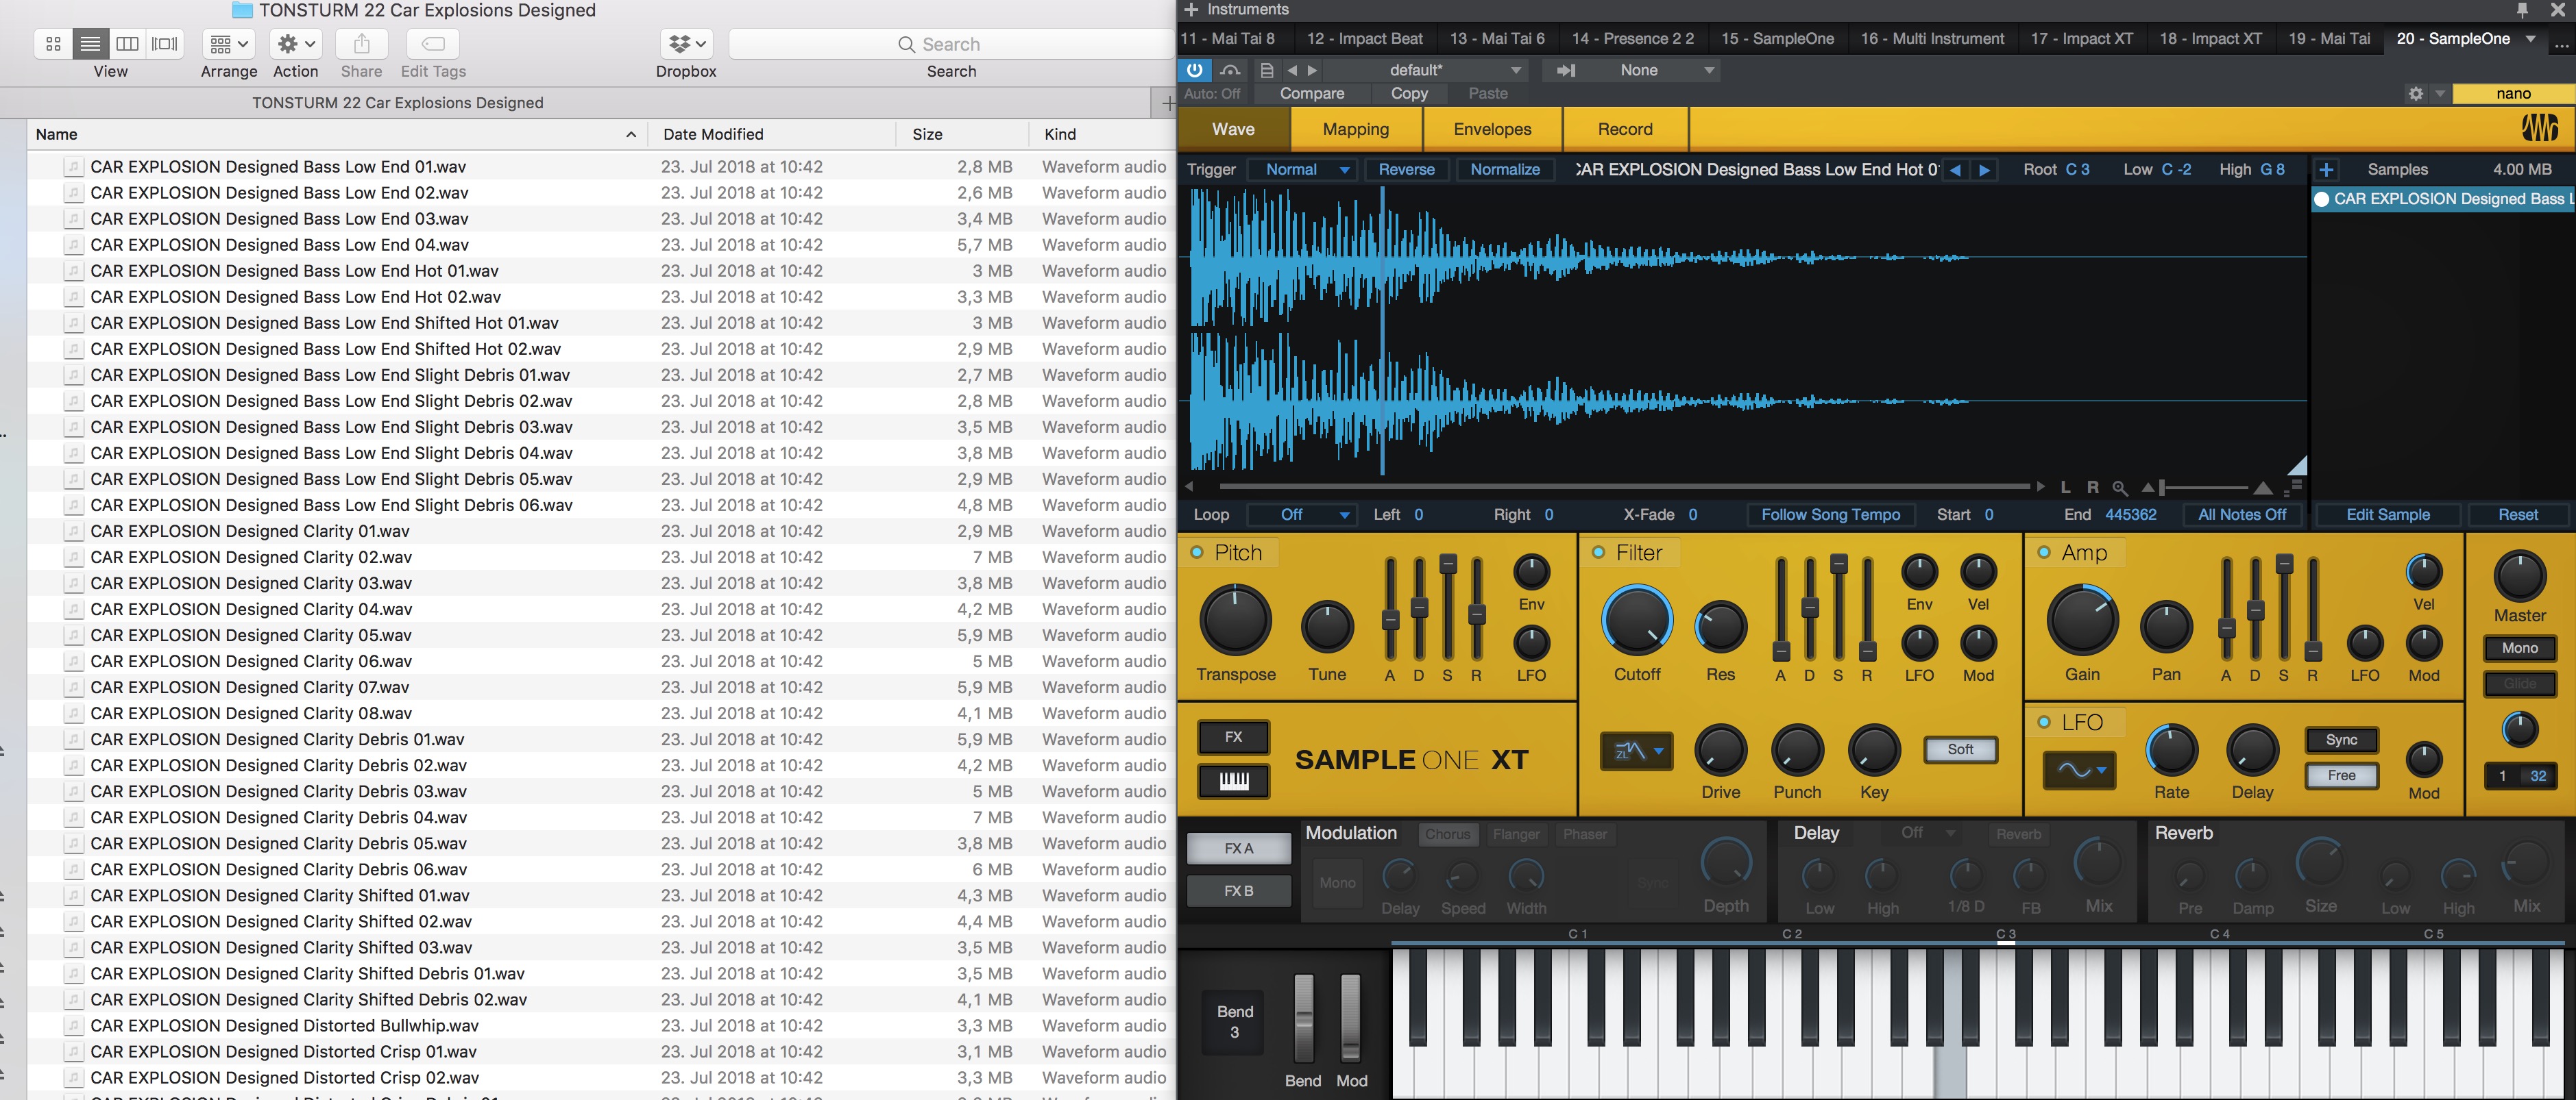Toggle the Amp section enable LED
This screenshot has width=2576, height=1100.
[x=2044, y=553]
